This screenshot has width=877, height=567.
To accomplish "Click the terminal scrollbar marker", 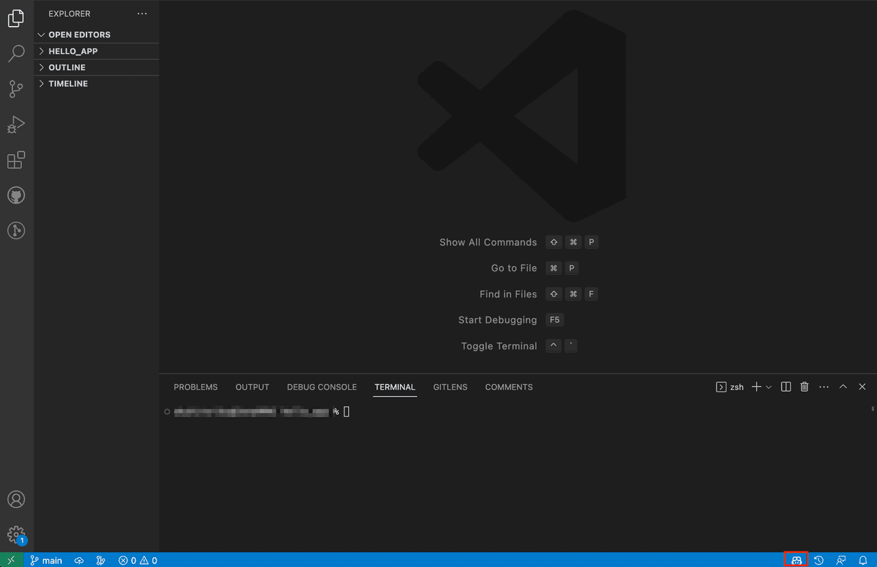I will [x=872, y=409].
